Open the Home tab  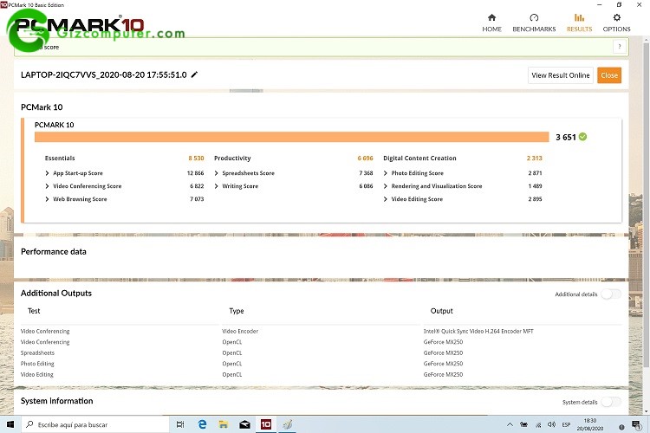click(x=491, y=23)
